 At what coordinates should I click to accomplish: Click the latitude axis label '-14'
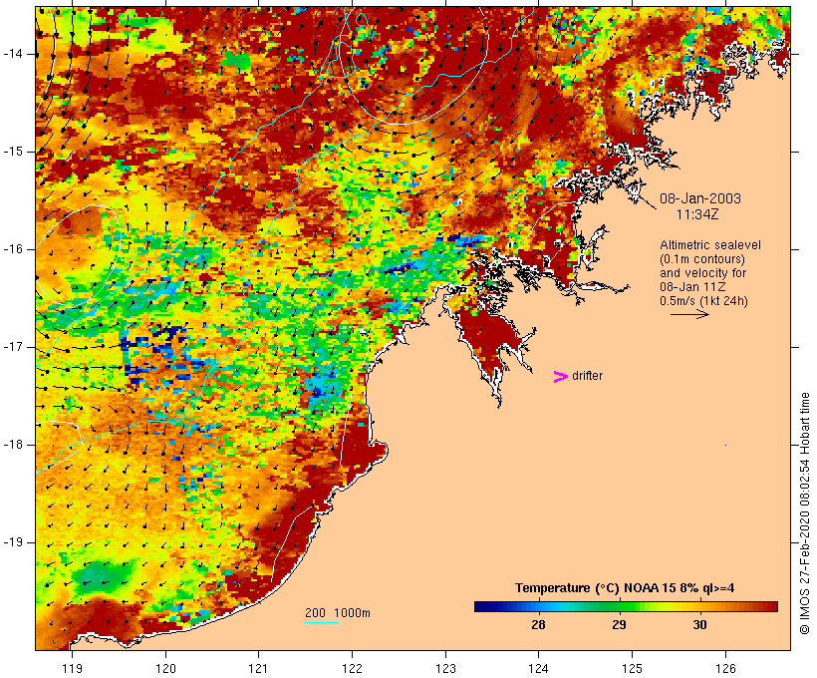tap(13, 54)
